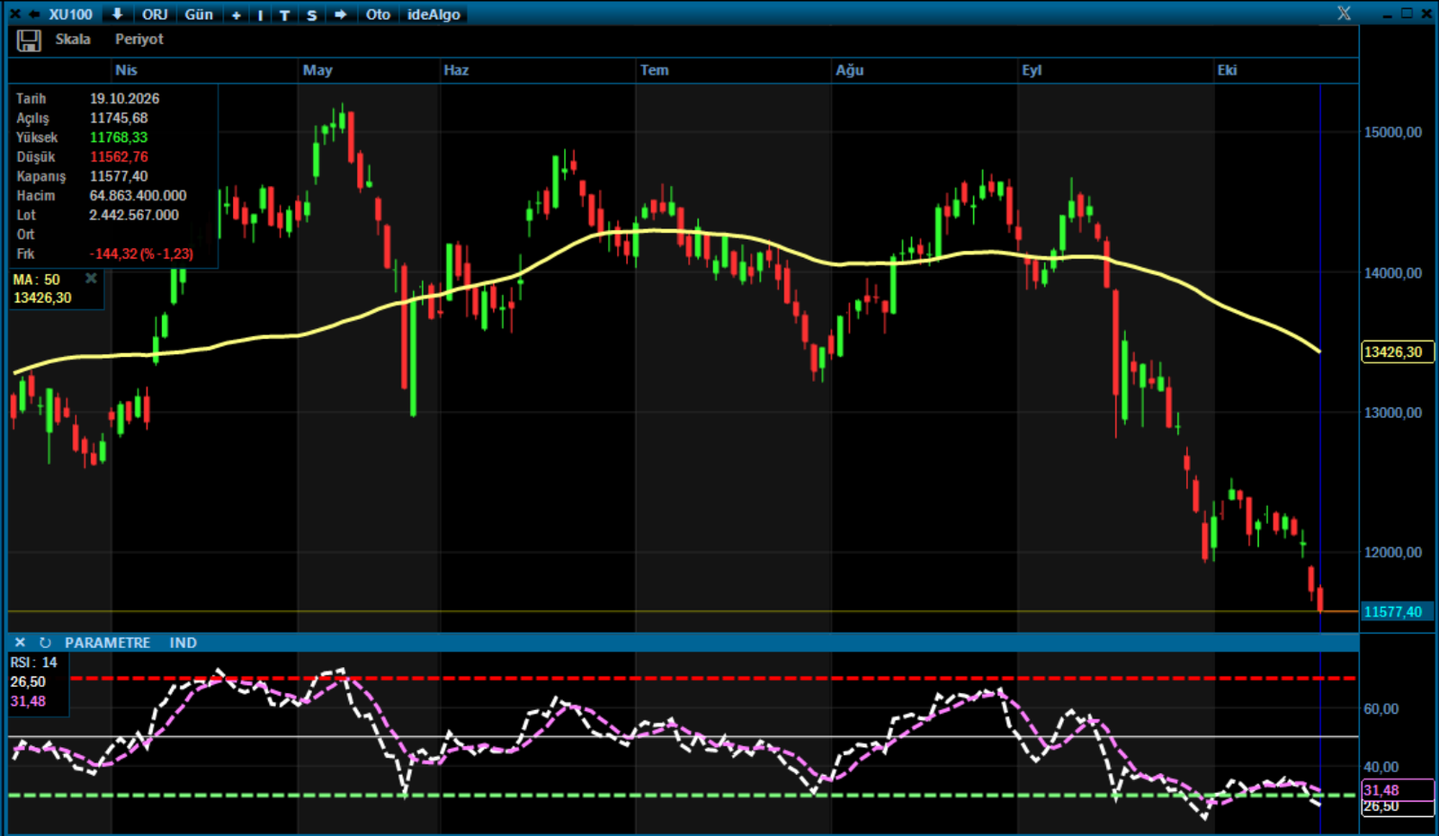Click the Lot value 2.442.567.000
1439x836 pixels.
[x=134, y=215]
